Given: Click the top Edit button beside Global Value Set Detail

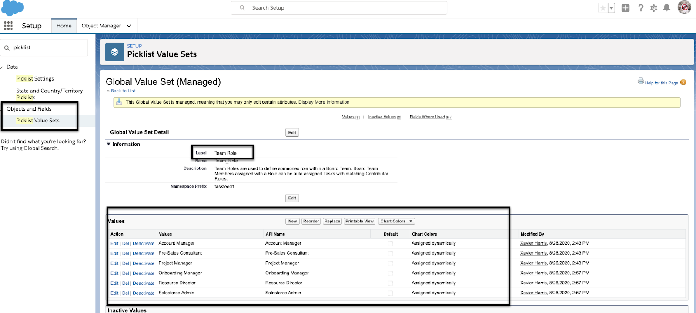Looking at the screenshot, I should point(292,133).
